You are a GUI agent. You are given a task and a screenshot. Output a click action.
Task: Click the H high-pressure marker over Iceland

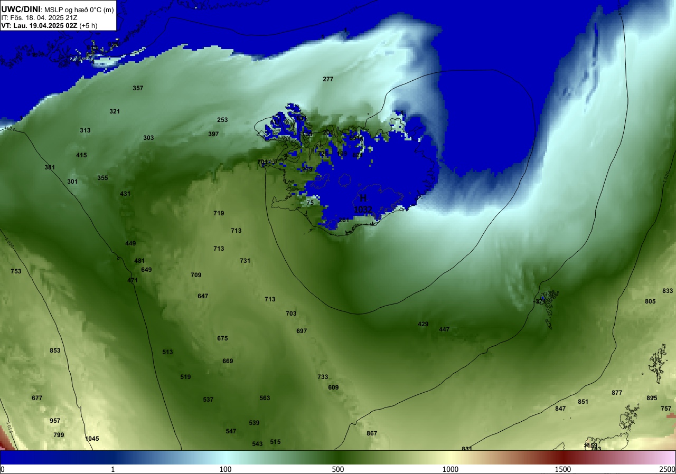pos(363,198)
